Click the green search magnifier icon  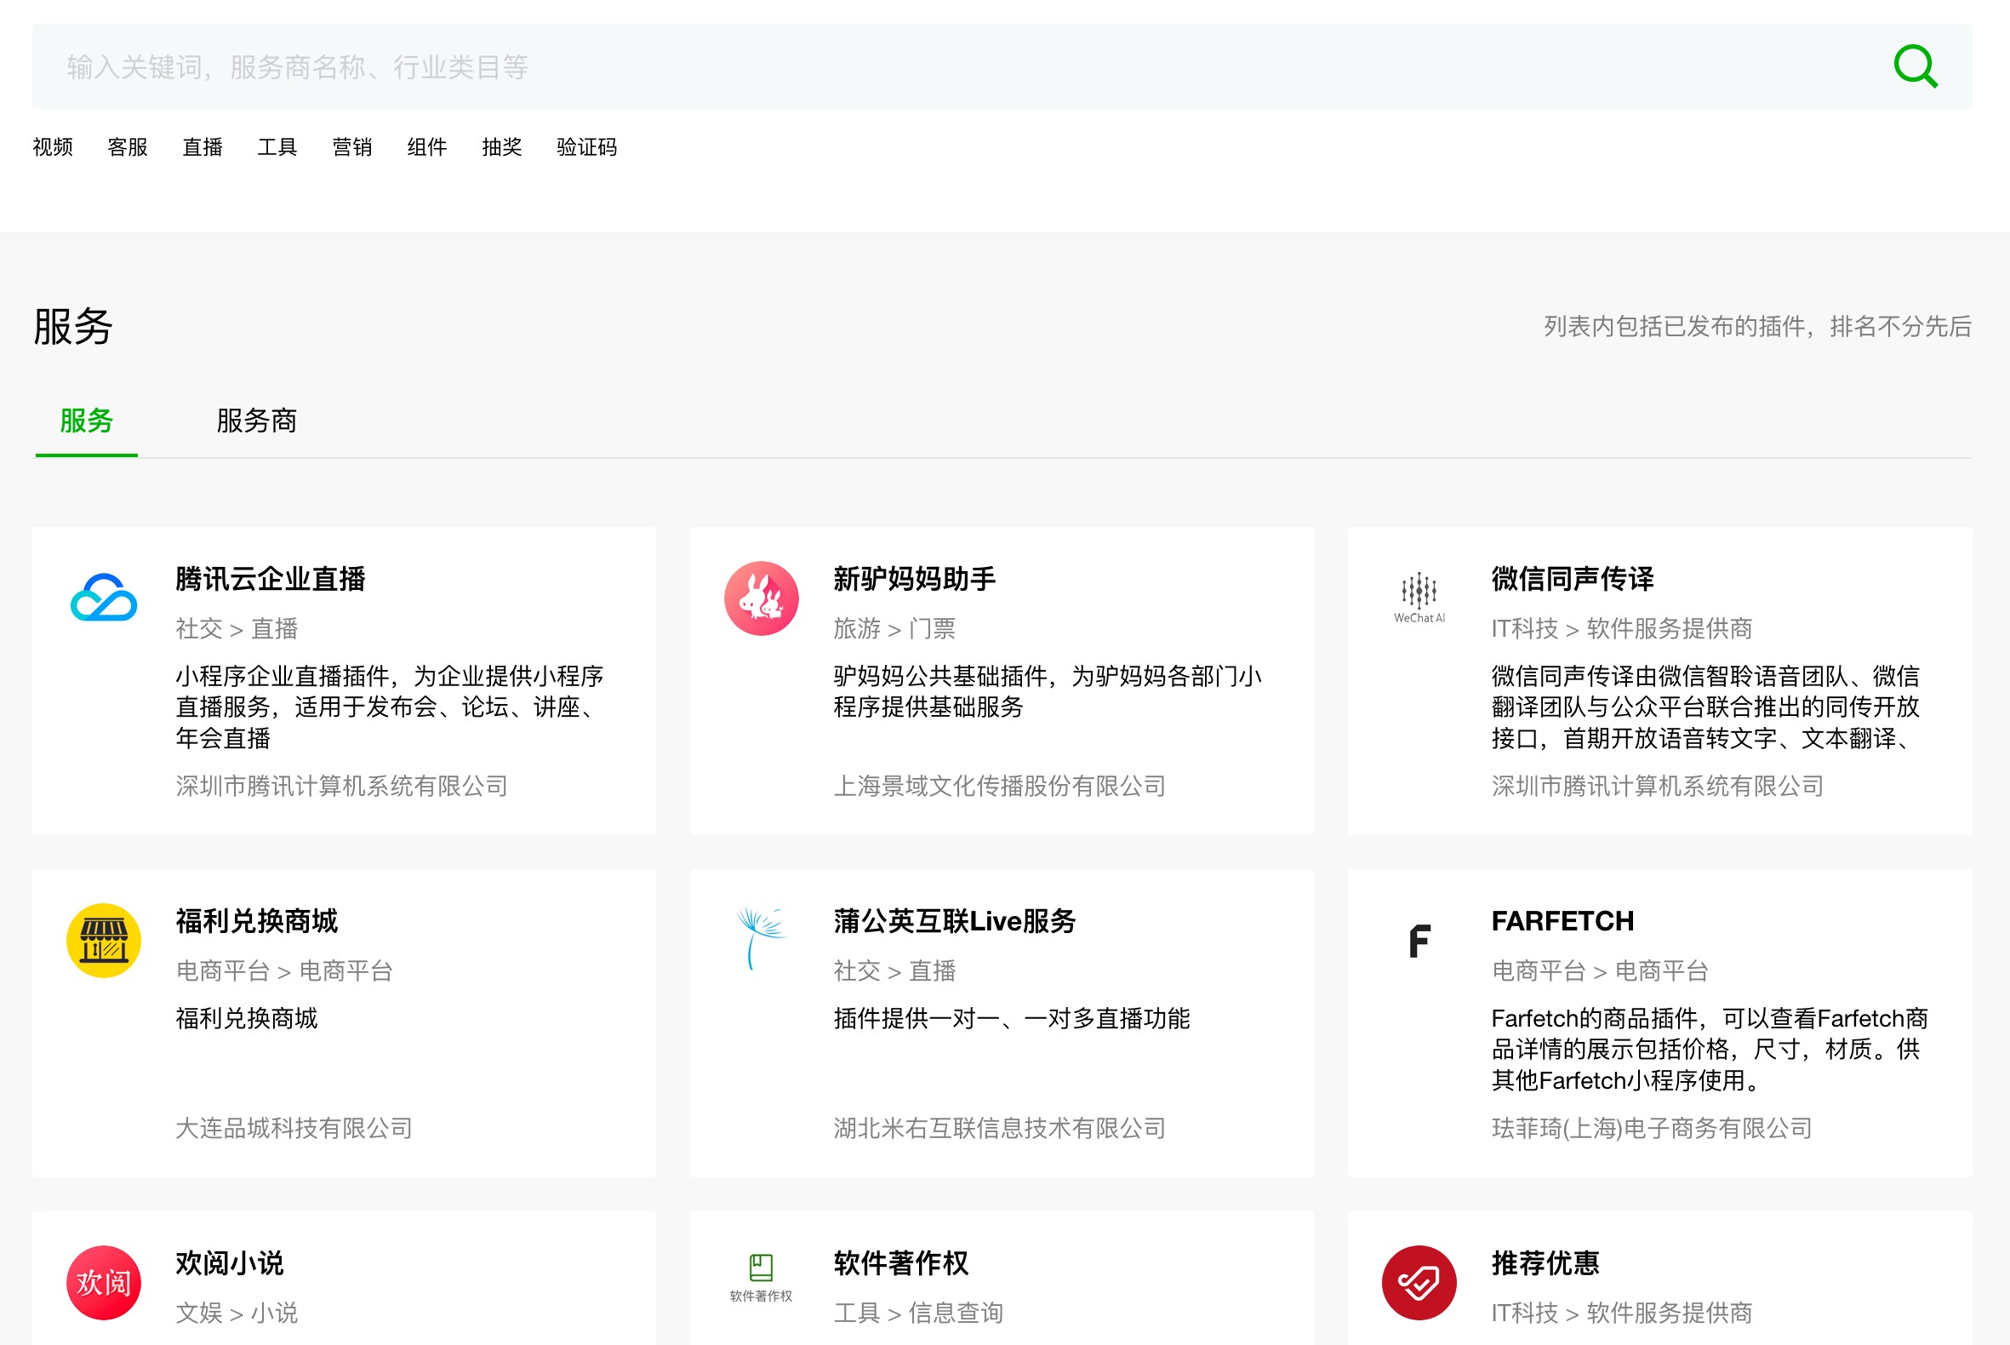click(1915, 67)
